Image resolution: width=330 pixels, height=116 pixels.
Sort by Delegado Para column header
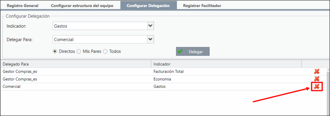[x=75, y=64]
